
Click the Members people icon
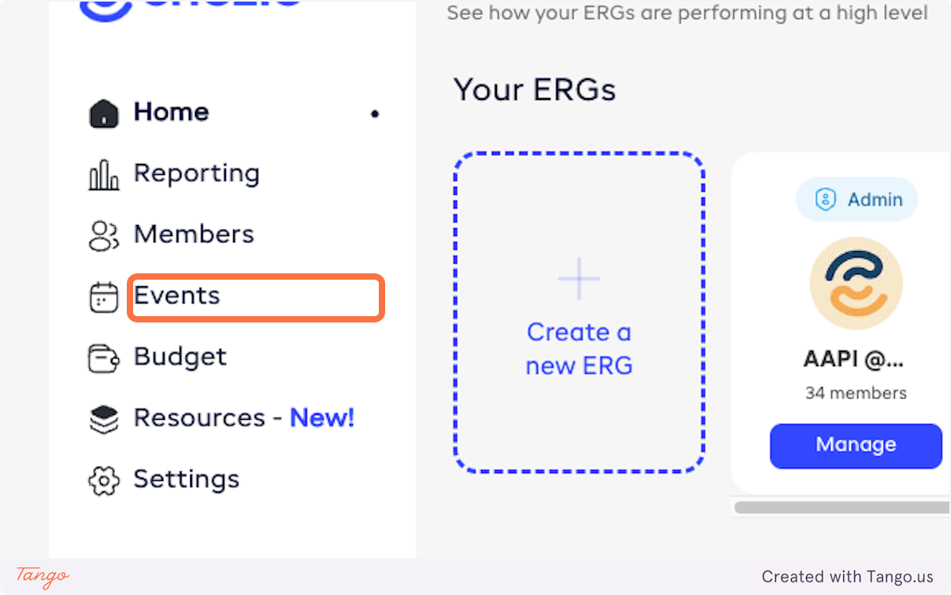pos(104,236)
